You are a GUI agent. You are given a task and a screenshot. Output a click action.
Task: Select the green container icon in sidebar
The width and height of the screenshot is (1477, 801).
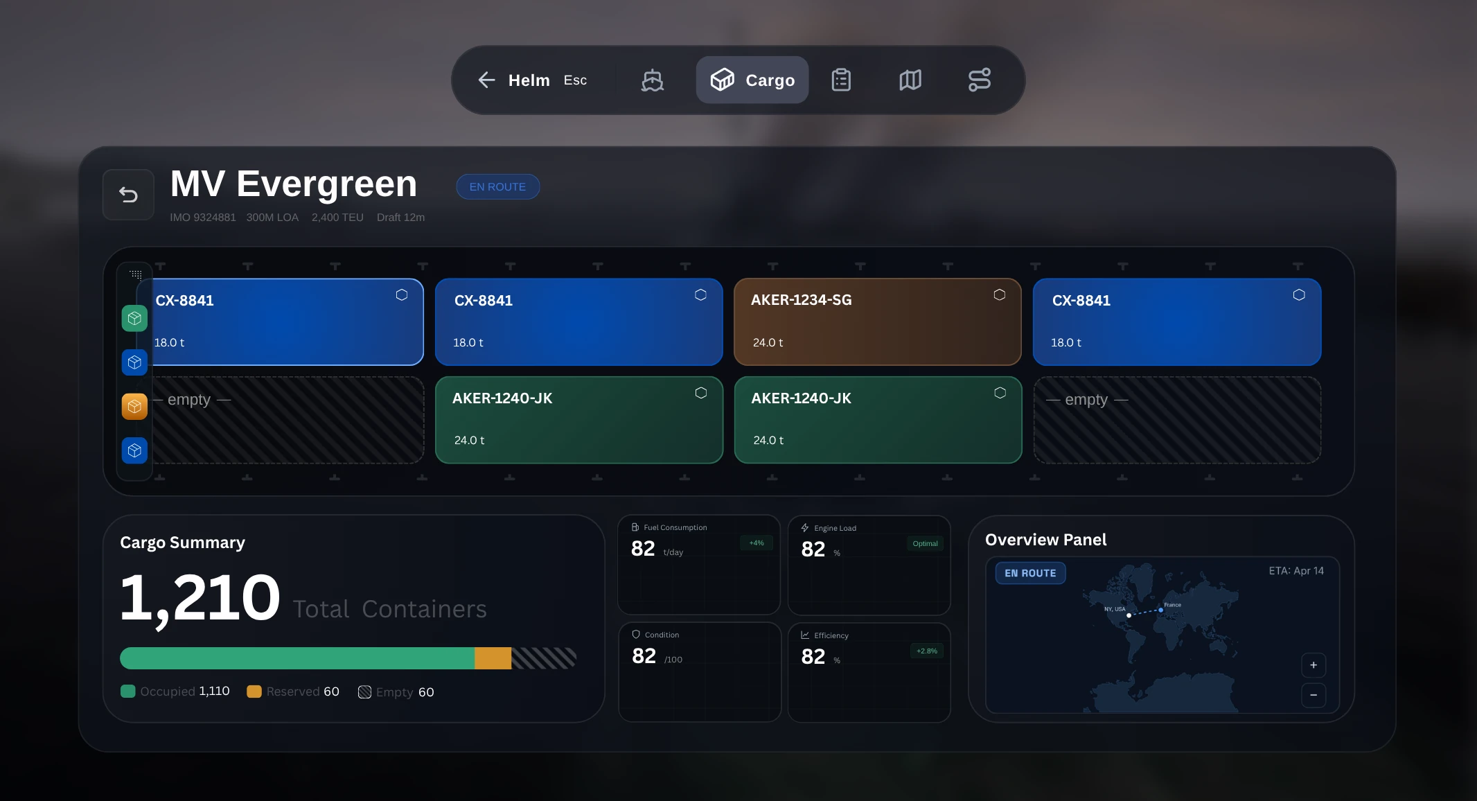(x=134, y=318)
